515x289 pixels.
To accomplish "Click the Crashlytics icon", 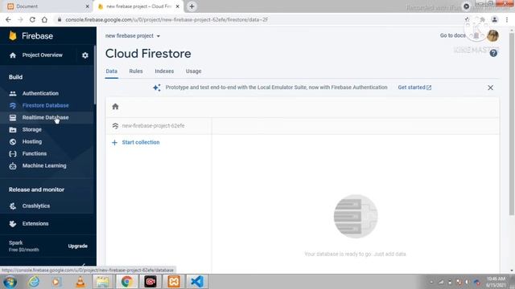I will [13, 206].
